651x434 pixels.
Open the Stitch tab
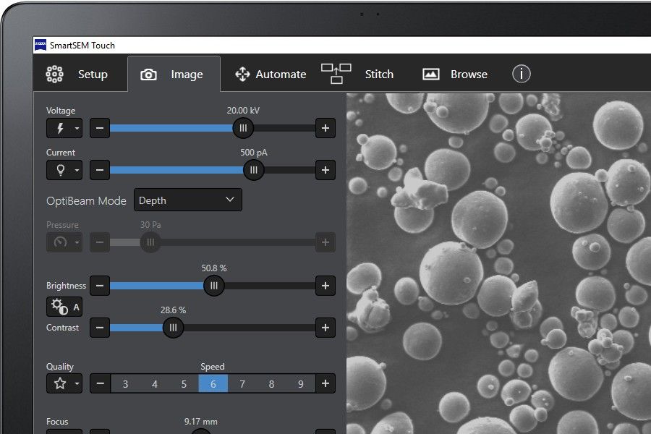tap(358, 74)
